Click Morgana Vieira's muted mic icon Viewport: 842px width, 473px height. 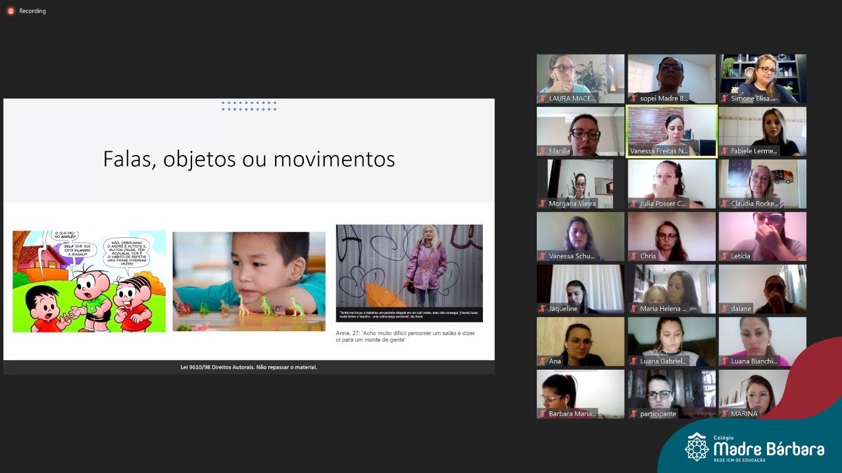click(x=543, y=204)
